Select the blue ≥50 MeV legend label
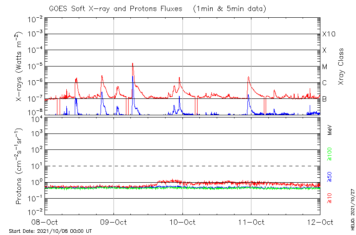Screen dimensions: 356x235 pos(330,176)
